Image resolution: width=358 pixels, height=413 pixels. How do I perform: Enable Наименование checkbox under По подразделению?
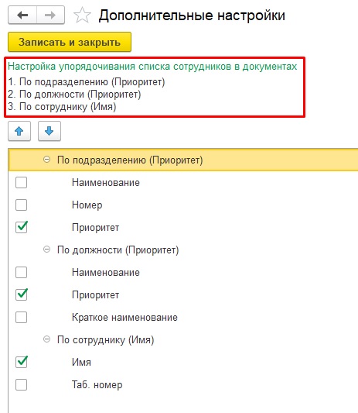click(22, 182)
